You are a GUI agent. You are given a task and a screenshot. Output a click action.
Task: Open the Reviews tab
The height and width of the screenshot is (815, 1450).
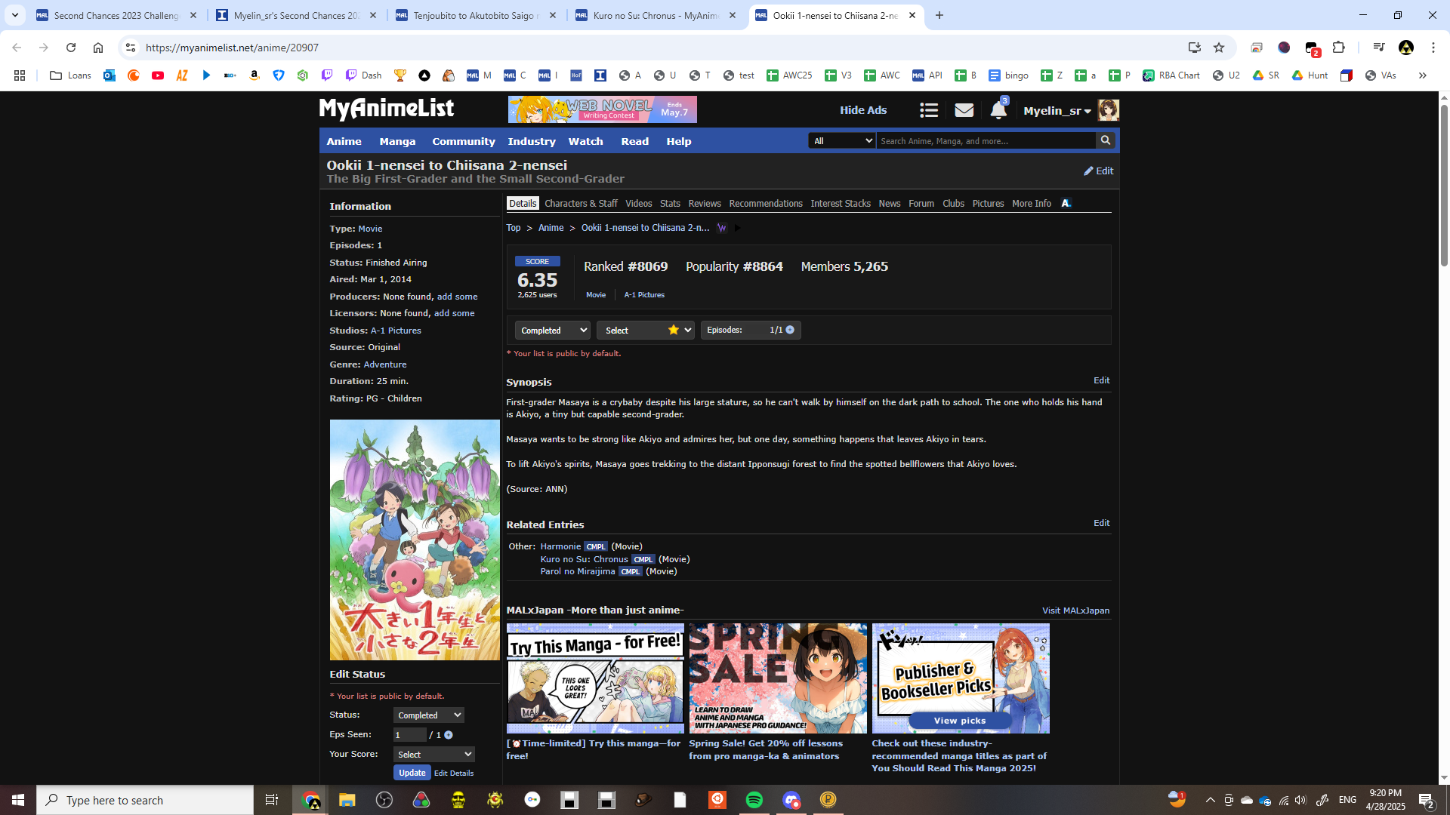click(x=704, y=204)
